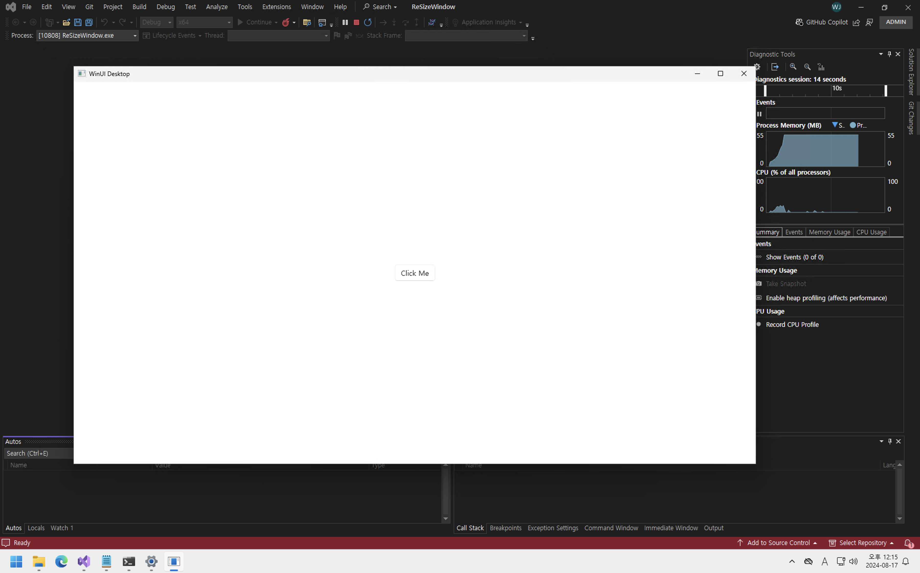920x573 pixels.
Task: Open the Add to Source Control dropdown
Action: 778,543
